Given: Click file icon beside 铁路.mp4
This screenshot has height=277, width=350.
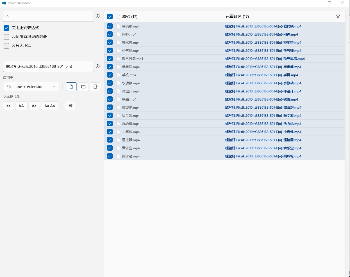Looking at the screenshot, I should (x=118, y=99).
